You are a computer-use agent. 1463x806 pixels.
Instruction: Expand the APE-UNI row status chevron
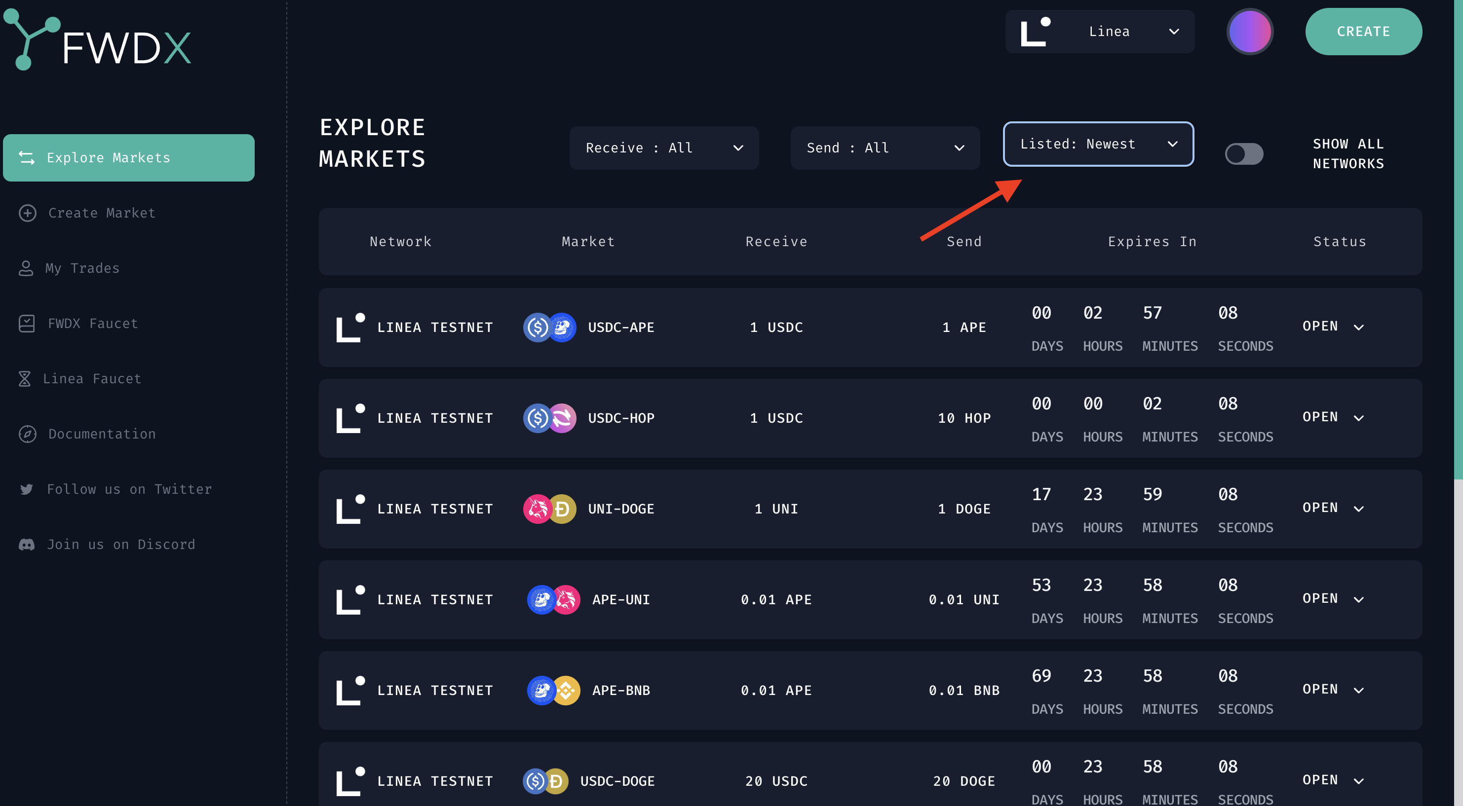click(1358, 600)
